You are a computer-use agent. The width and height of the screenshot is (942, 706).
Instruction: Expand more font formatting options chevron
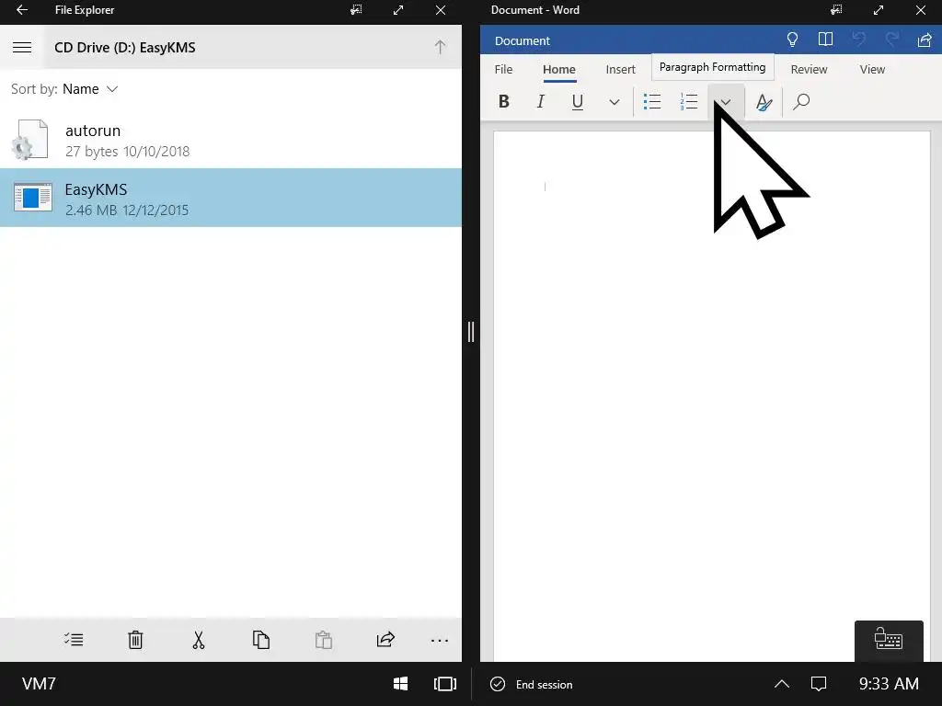point(614,102)
